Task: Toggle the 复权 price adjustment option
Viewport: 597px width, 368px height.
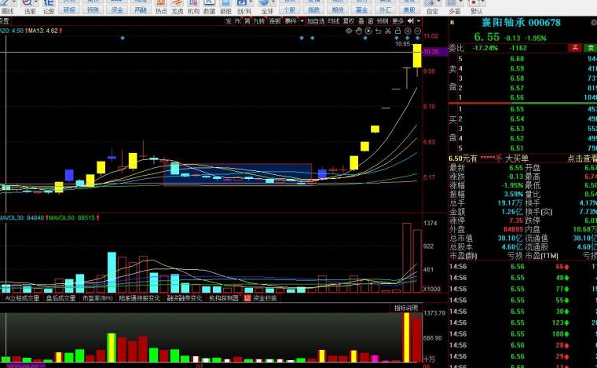Action: point(348,21)
